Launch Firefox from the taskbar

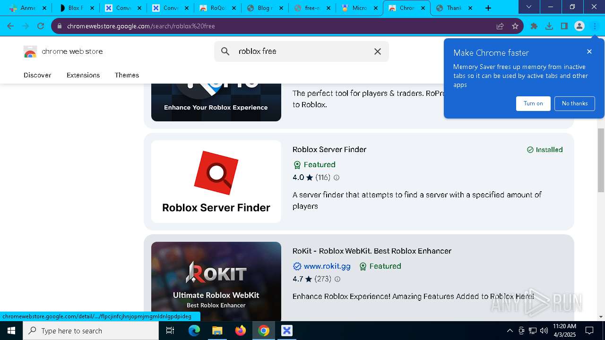241,331
